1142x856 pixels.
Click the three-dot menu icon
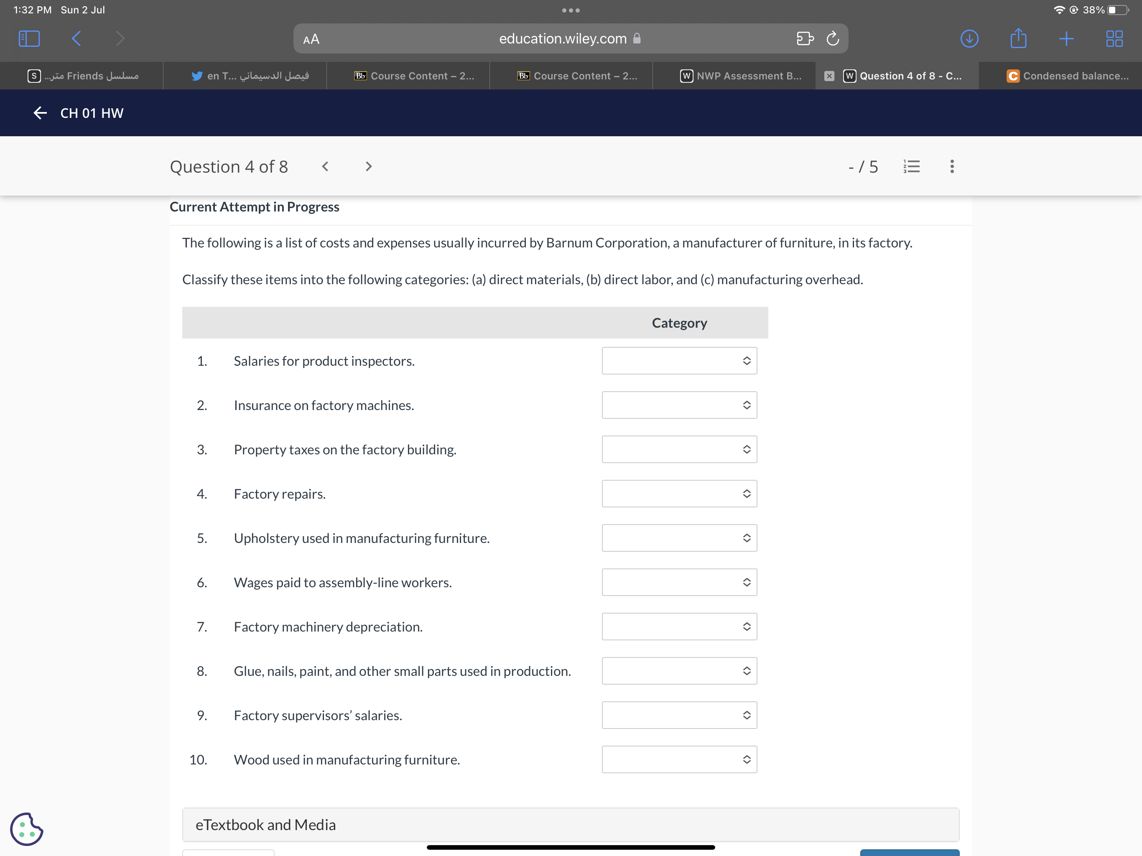[952, 166]
